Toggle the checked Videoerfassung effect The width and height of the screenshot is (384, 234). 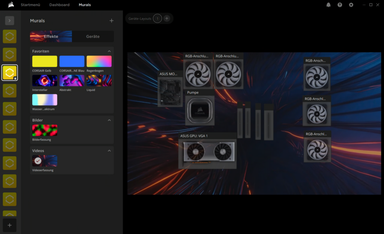click(x=45, y=161)
